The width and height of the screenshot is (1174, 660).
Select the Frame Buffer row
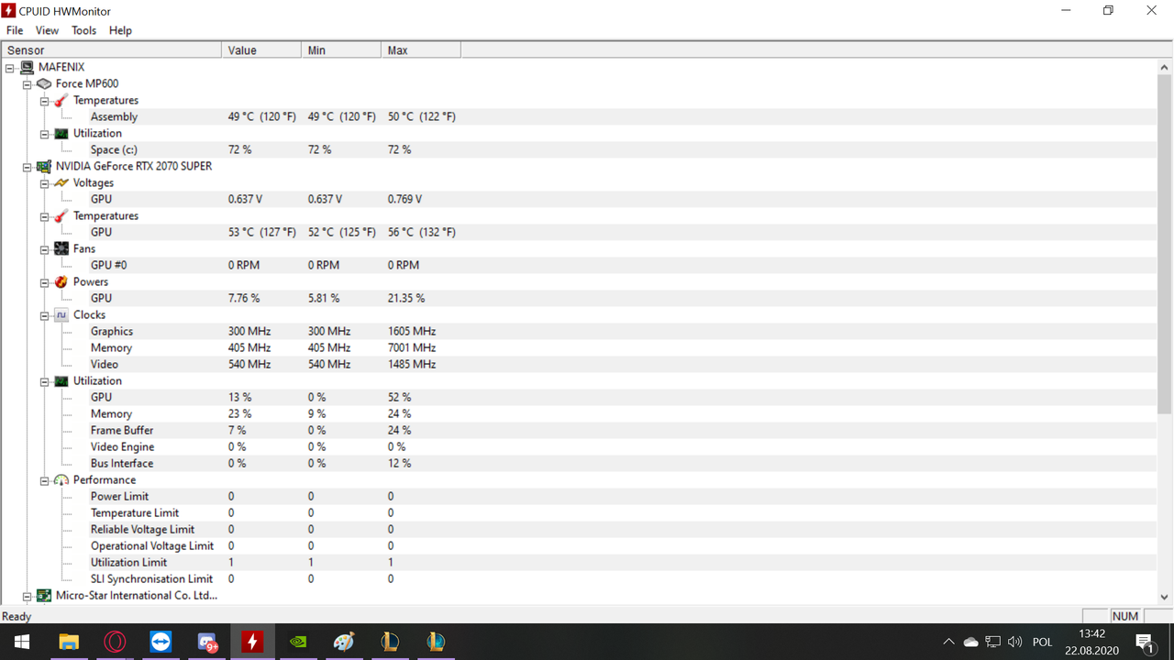(579, 430)
